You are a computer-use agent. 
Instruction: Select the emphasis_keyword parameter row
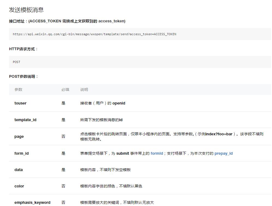(x=109, y=202)
